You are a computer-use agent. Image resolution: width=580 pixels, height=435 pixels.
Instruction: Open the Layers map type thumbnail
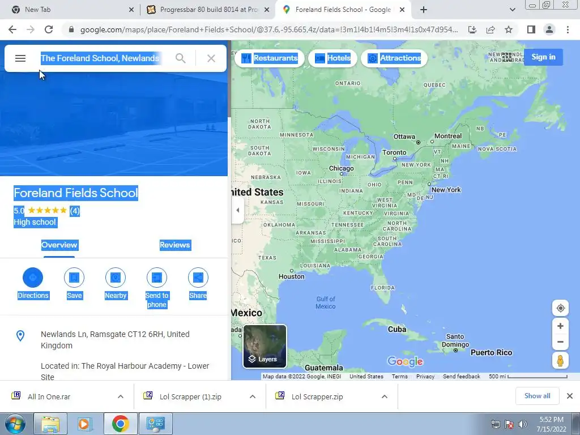(x=265, y=346)
